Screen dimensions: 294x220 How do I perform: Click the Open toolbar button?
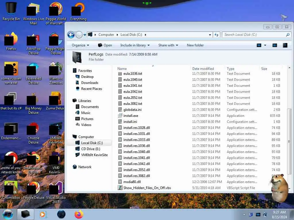tap(105, 45)
